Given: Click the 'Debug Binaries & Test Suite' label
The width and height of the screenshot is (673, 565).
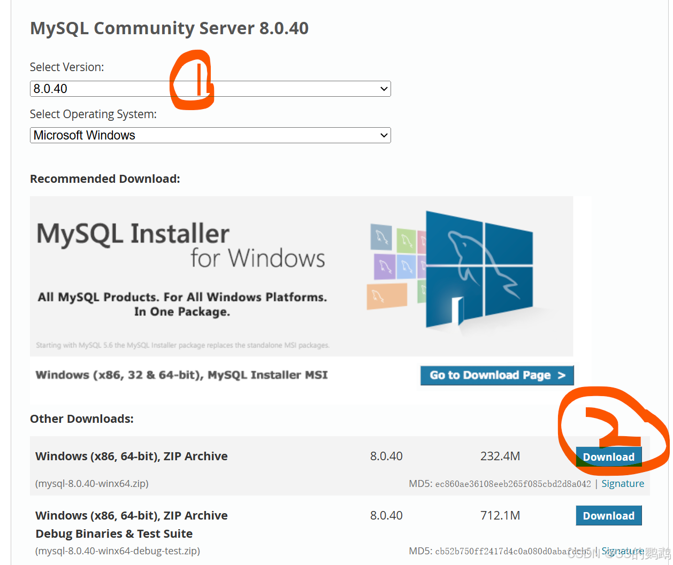Looking at the screenshot, I should pos(114,533).
